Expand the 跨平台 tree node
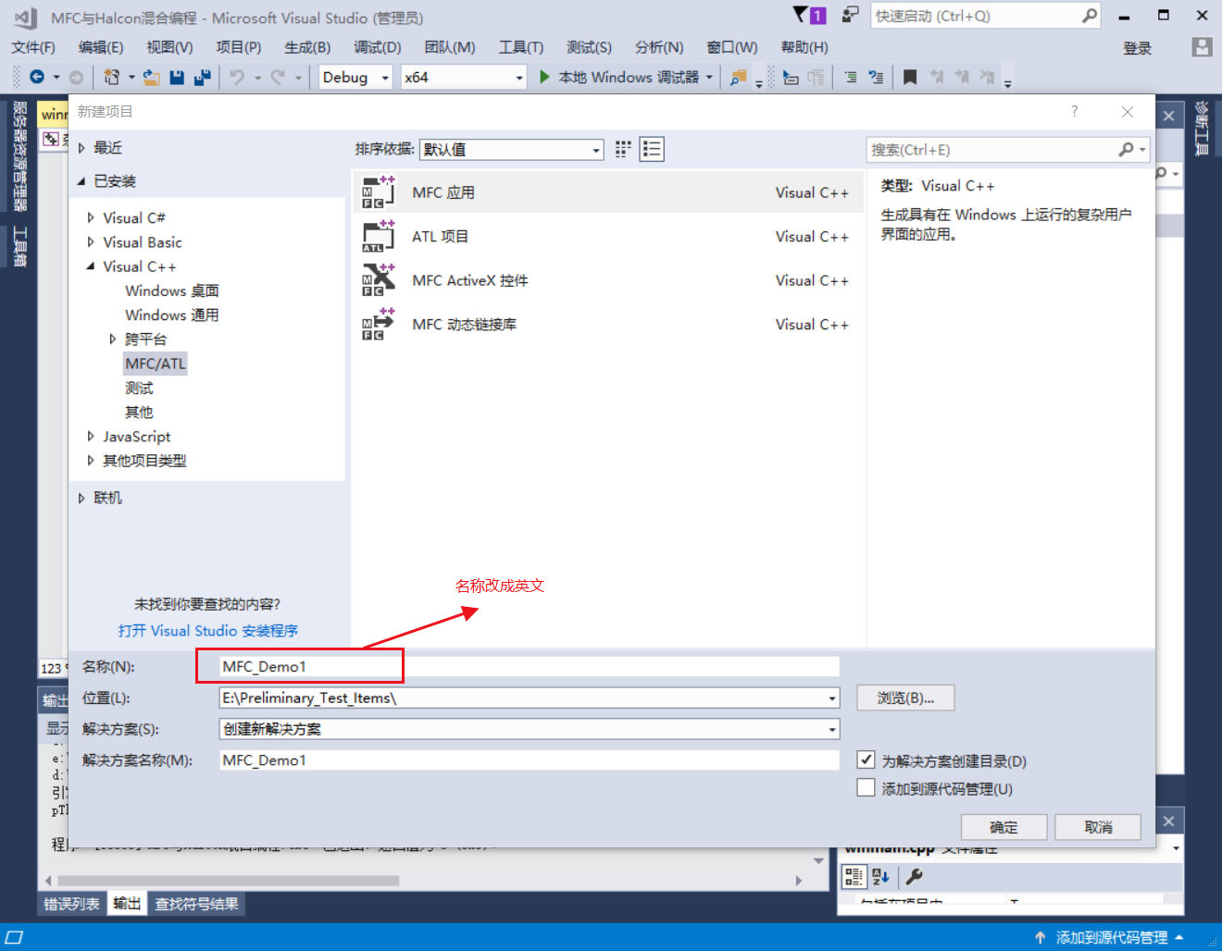The image size is (1222, 951). [x=113, y=340]
